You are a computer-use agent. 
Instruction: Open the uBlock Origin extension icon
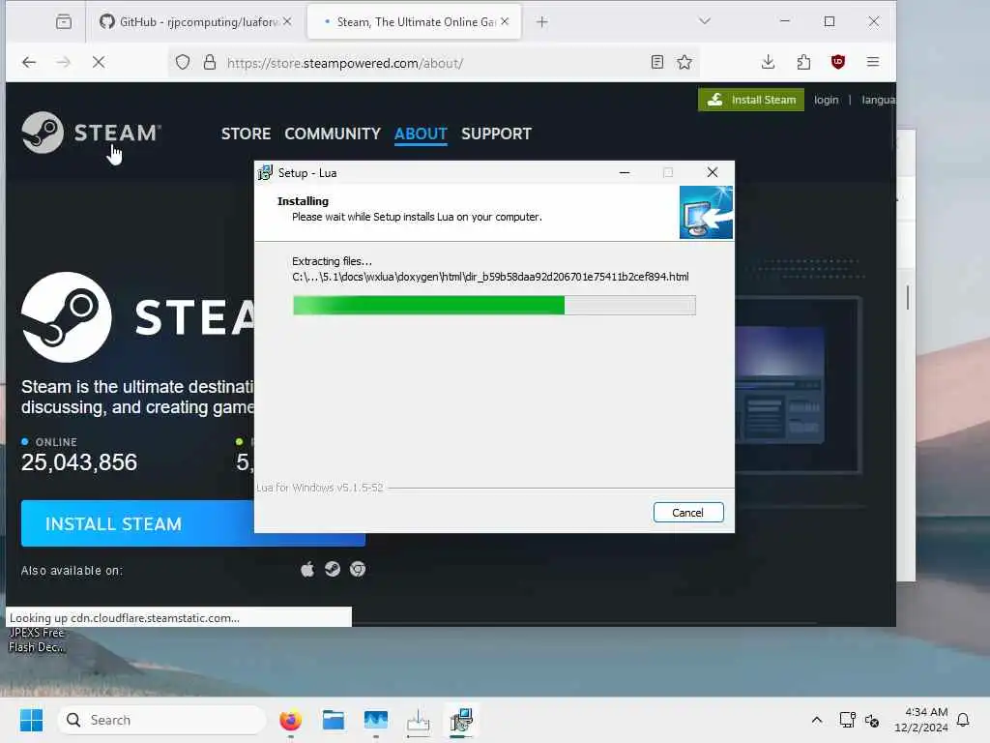click(x=838, y=62)
